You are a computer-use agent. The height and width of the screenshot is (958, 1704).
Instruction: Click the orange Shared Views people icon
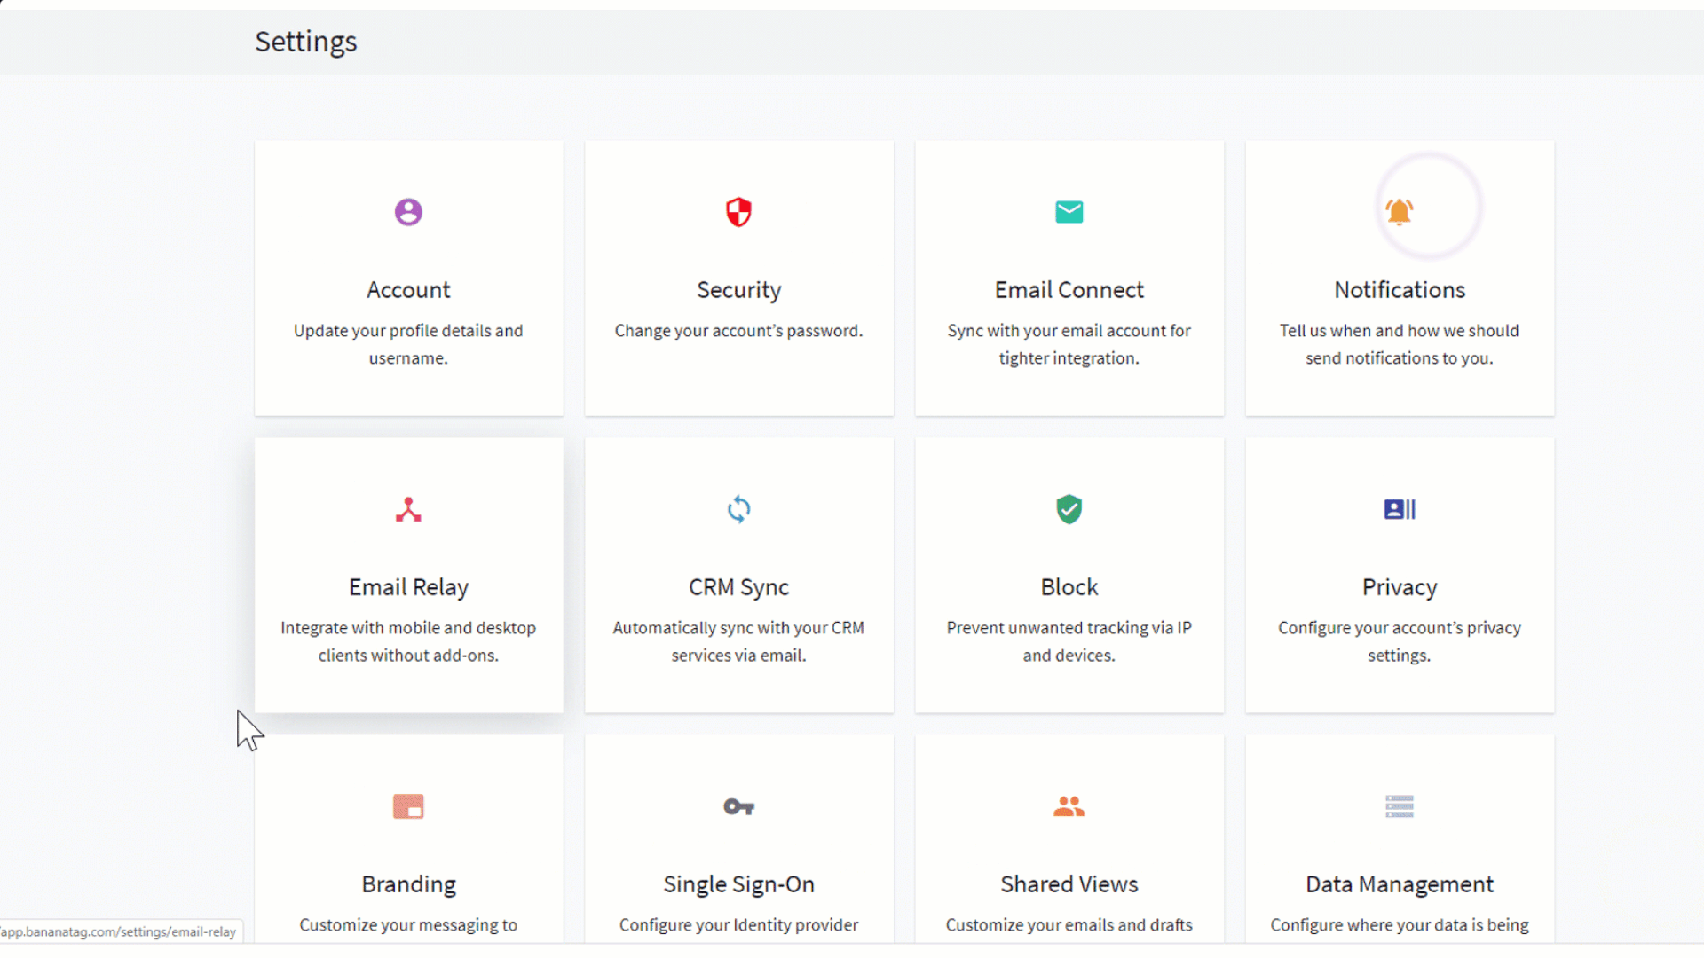click(1069, 806)
